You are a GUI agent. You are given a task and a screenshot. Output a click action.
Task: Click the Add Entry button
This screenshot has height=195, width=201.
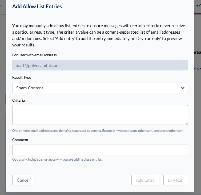pos(145,180)
